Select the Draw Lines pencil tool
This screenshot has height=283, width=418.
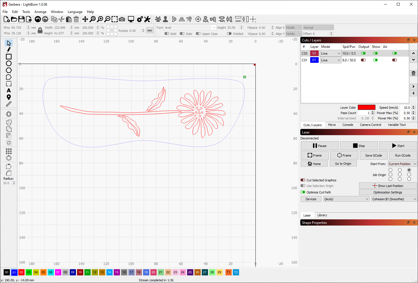(9, 50)
